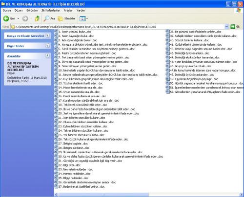Open the Araçlar menu

[x=68, y=10]
